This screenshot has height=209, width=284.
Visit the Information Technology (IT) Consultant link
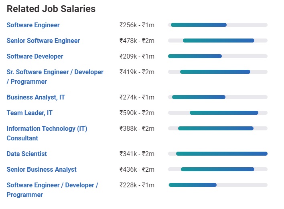pos(47,129)
